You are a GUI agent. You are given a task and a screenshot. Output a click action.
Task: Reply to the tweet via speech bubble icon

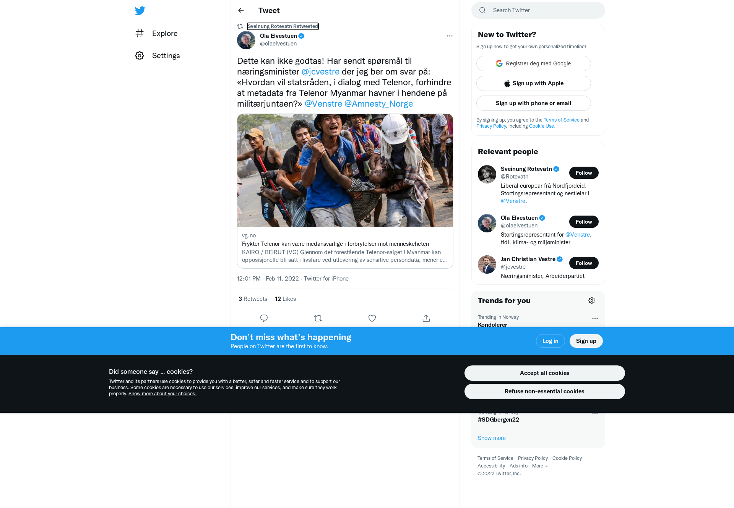point(264,318)
